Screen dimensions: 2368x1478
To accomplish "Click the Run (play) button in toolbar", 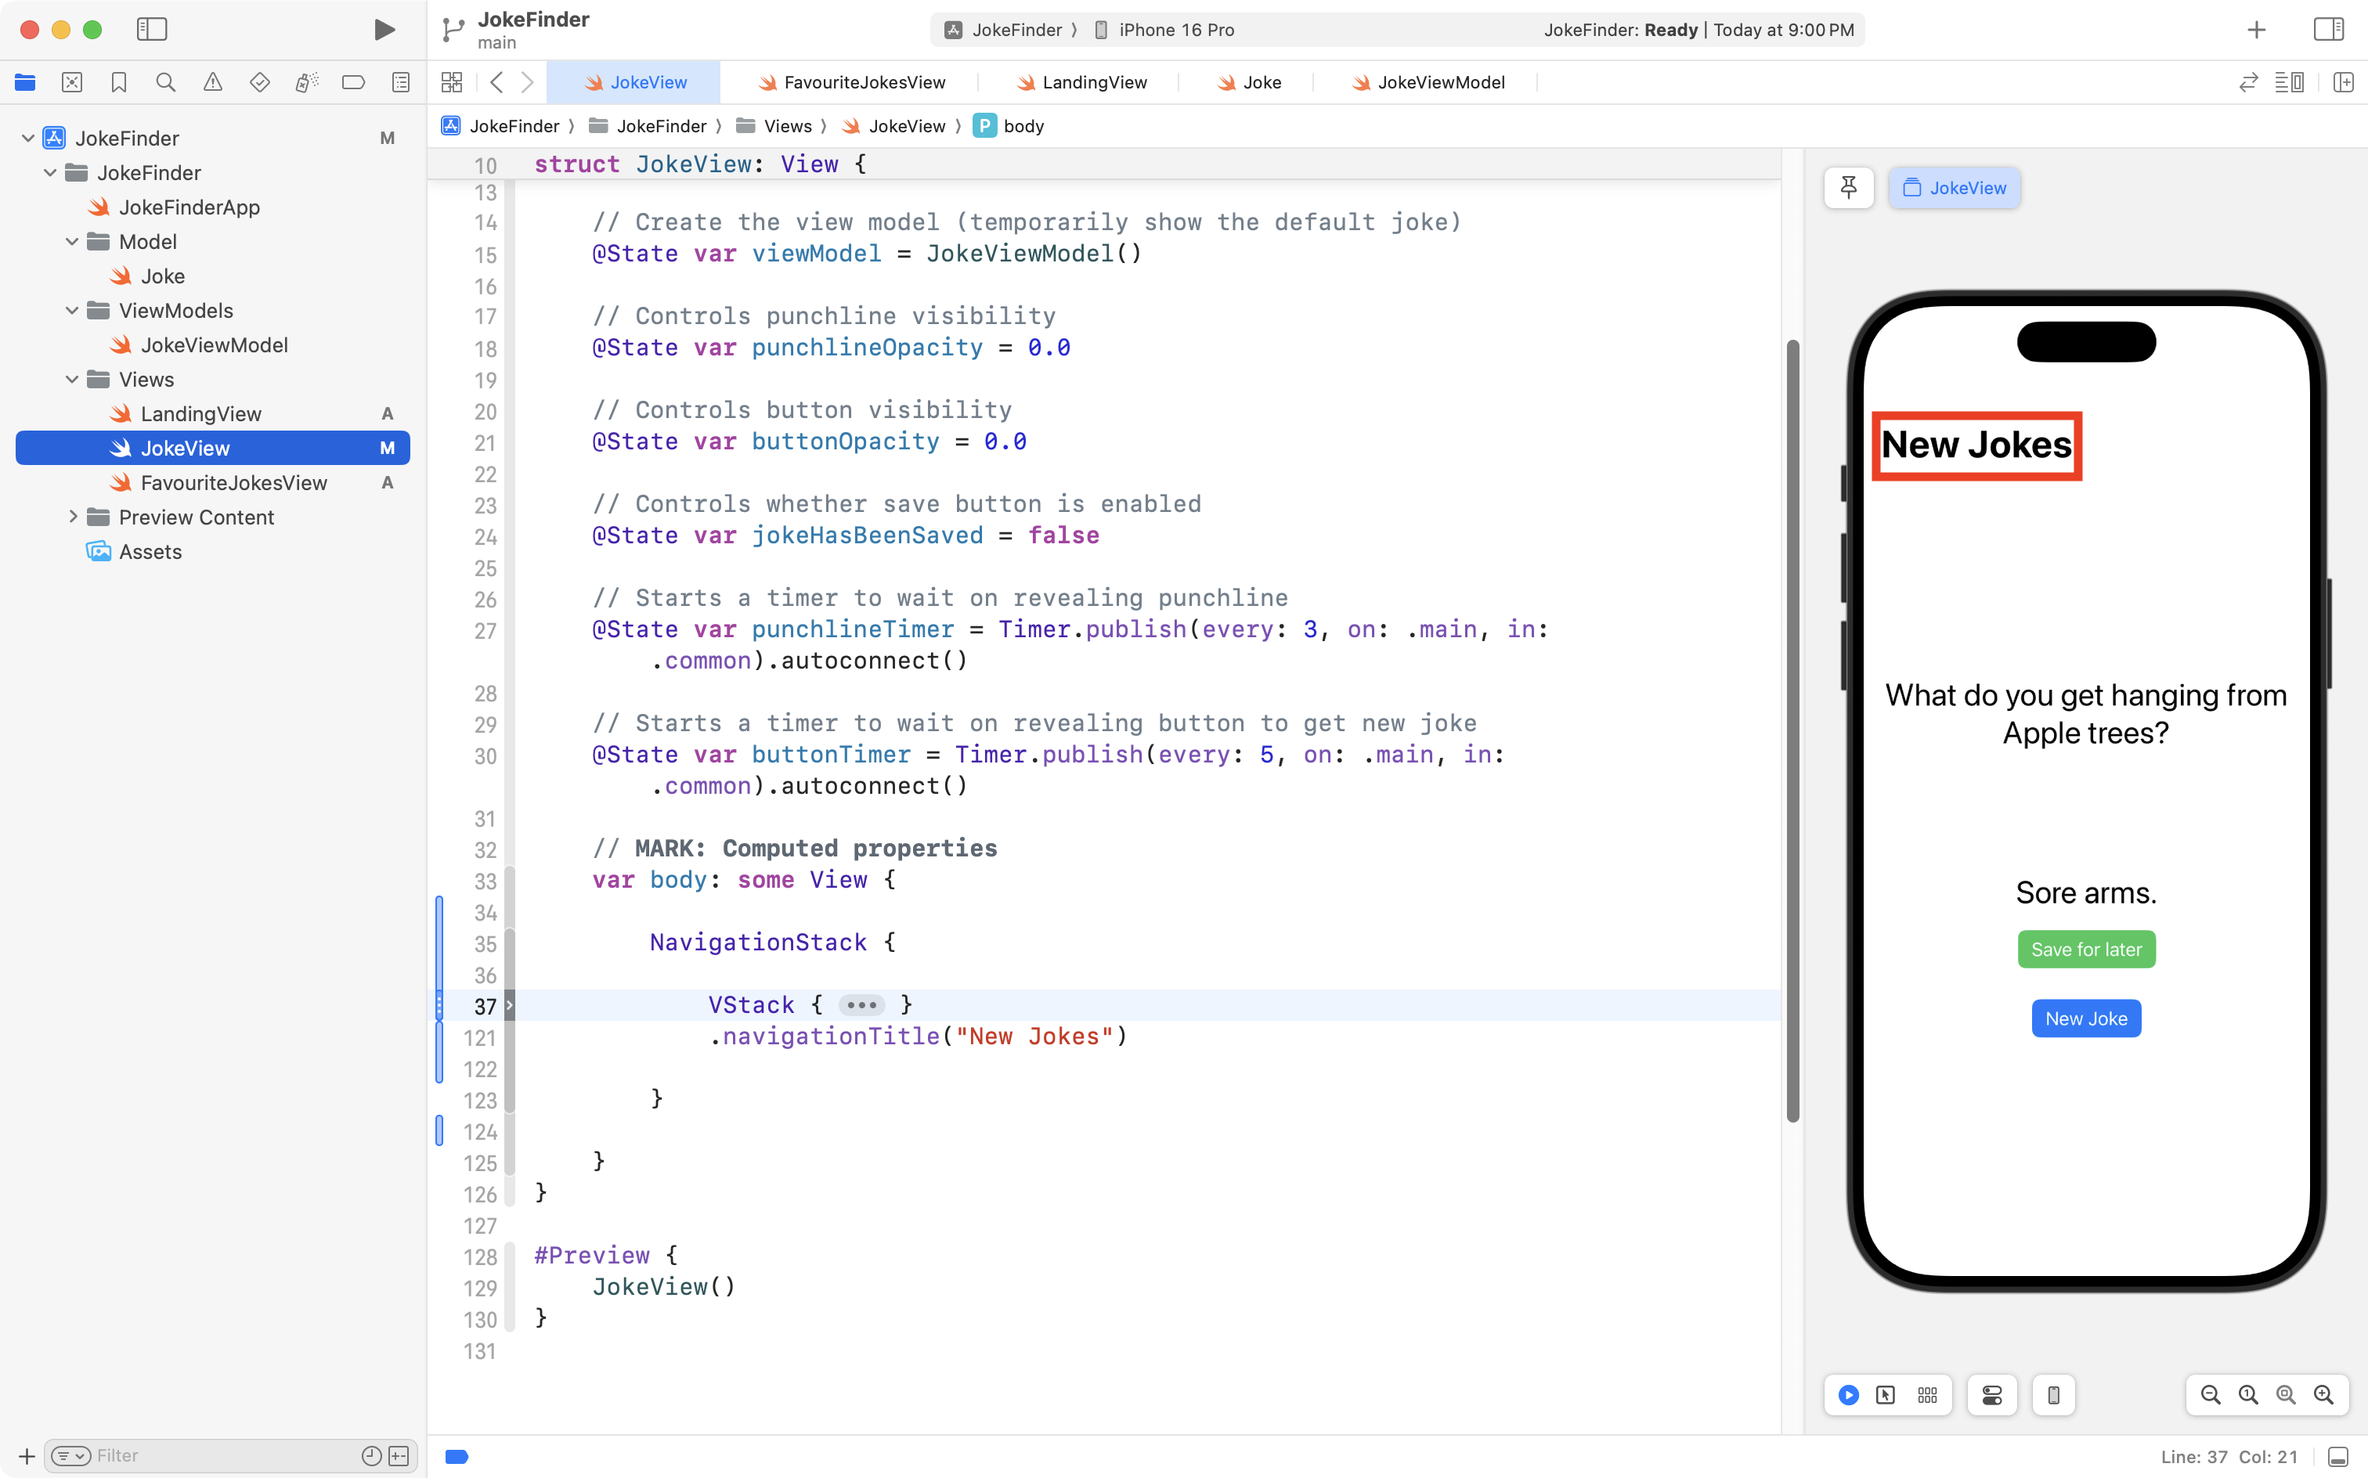I will pos(384,29).
